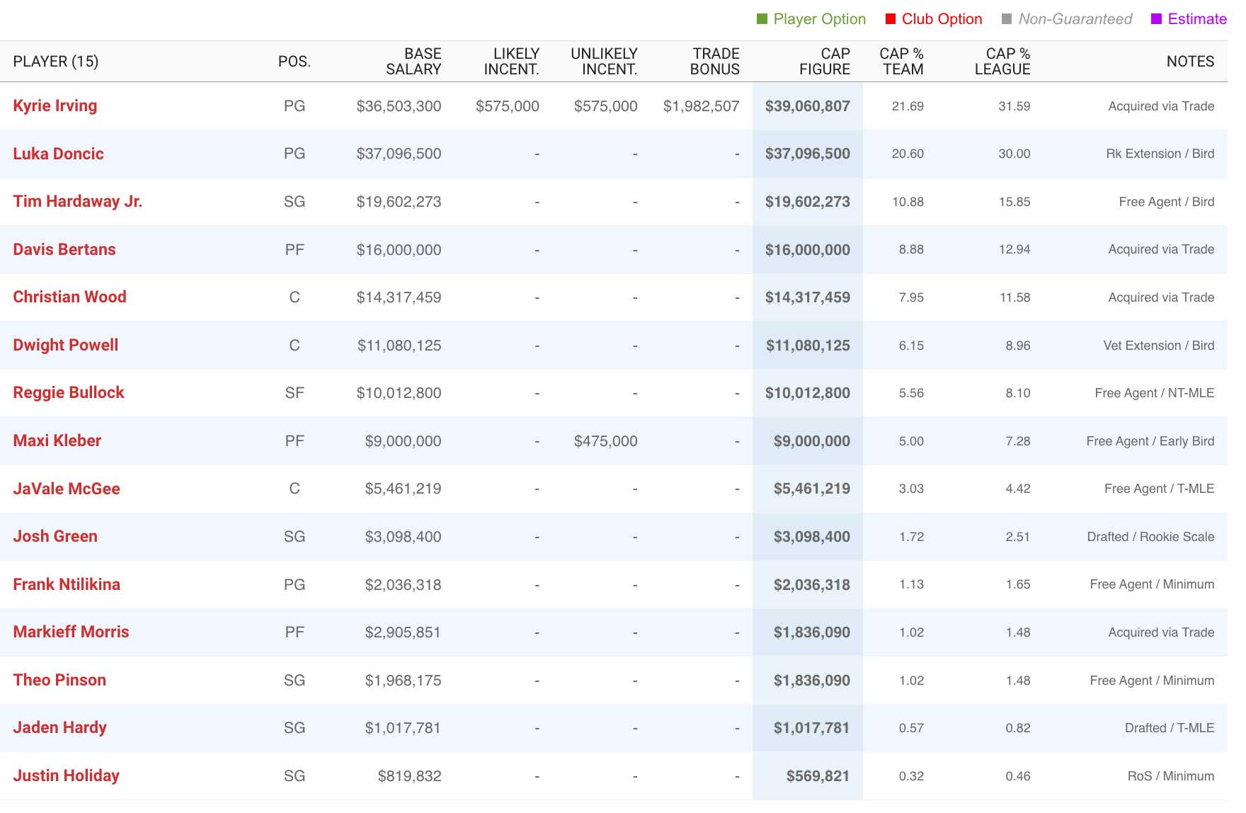Screen dimensions: 1246x813
Task: Sort by TRADE BONUS column header
Action: (x=714, y=62)
